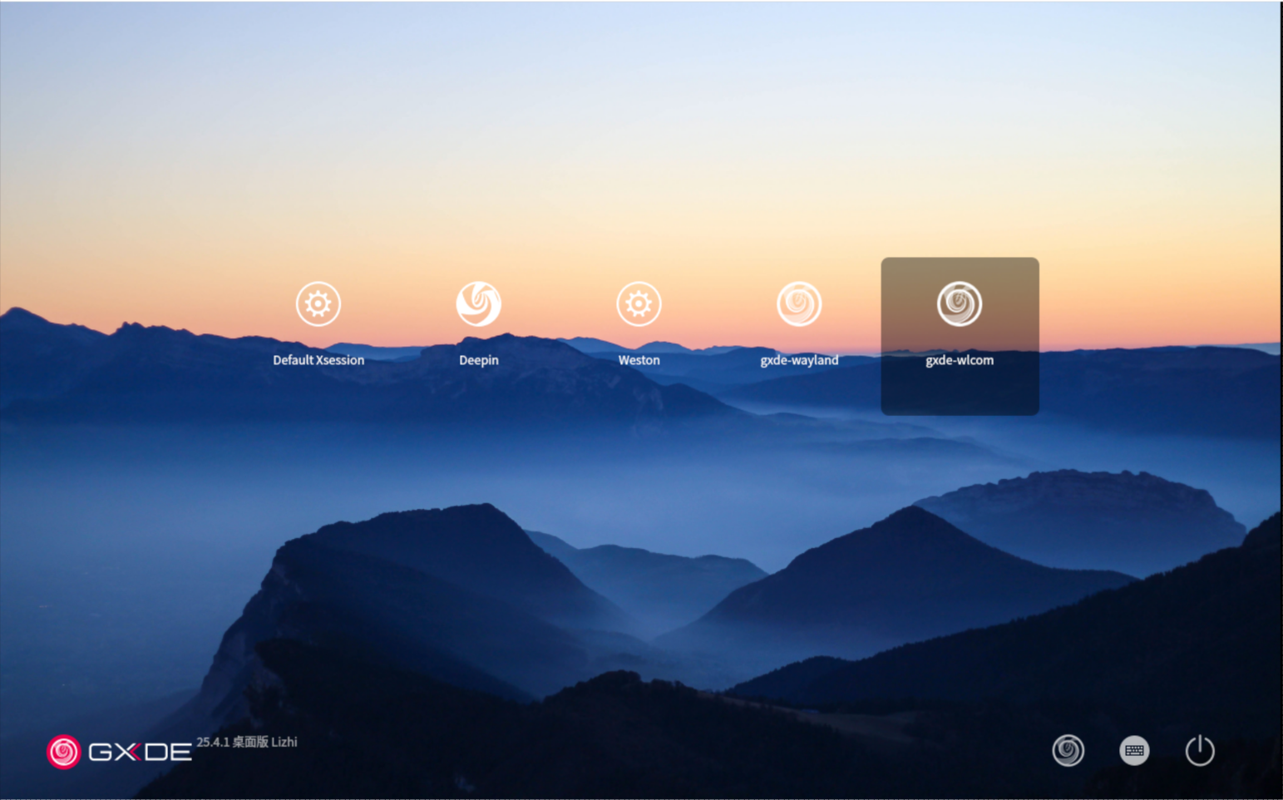Viewport: 1283px width, 800px height.
Task: Click the "Default Xsession" label
Action: [x=318, y=360]
